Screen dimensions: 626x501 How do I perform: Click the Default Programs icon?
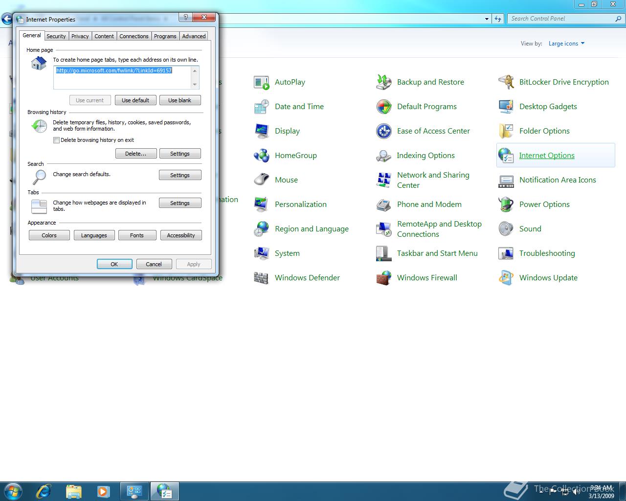[384, 107]
